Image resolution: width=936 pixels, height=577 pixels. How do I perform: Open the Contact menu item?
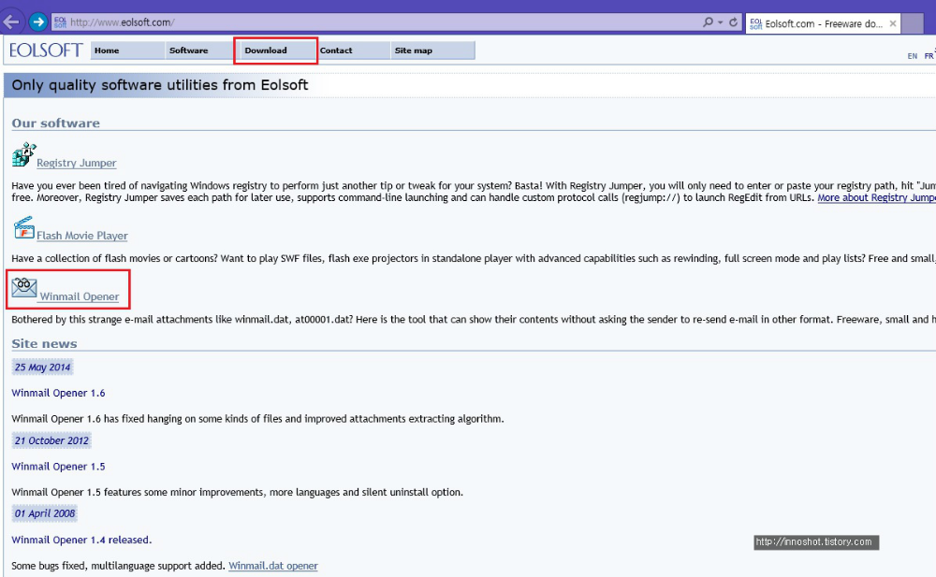coord(353,50)
